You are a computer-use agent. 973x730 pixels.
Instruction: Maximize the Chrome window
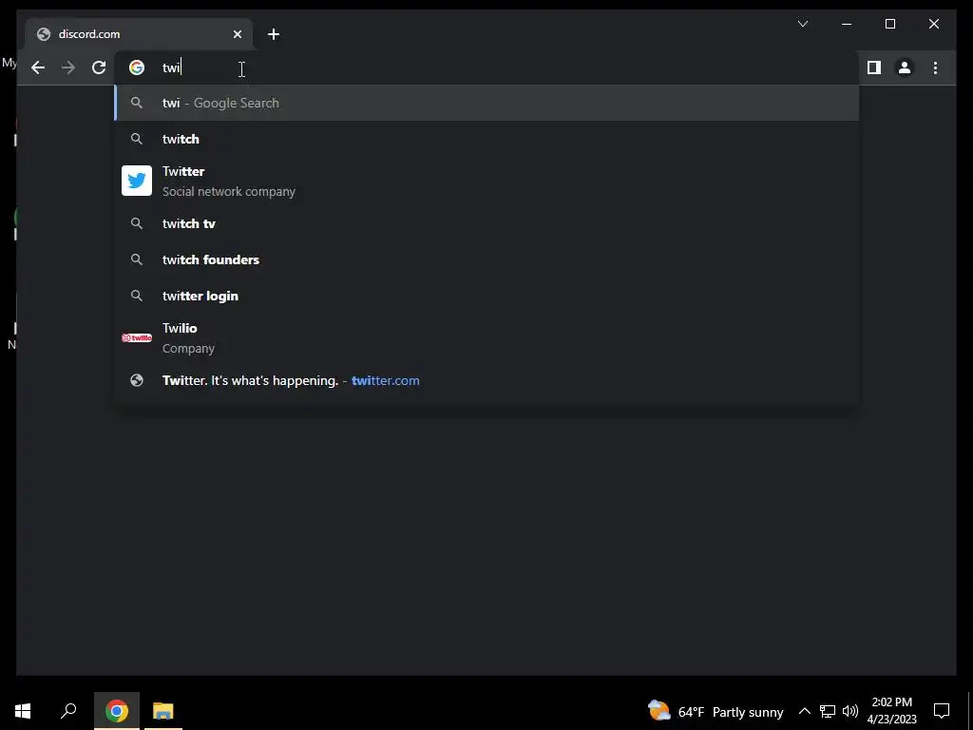pos(889,24)
